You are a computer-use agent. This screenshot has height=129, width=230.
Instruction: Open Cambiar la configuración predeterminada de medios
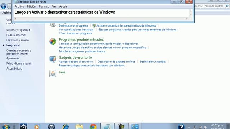pyautogui.click(x=98, y=44)
